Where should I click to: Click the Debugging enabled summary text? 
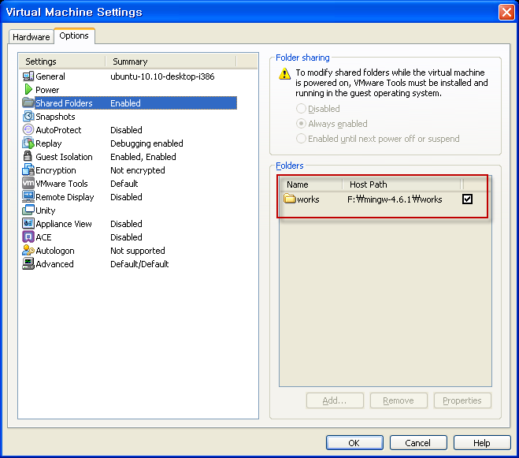146,143
